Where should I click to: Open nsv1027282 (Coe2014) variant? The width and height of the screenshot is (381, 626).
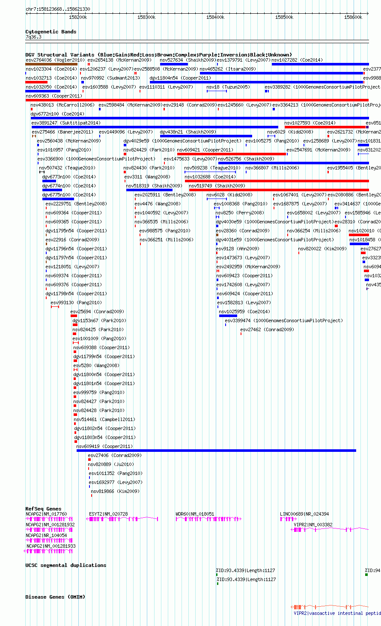(x=297, y=60)
